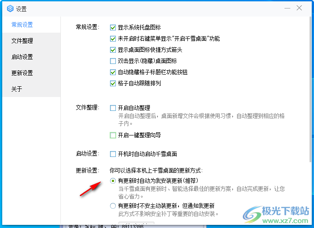Toggle 自动隐藏格子标题栏功能按钮 checkbox

[x=113, y=72]
